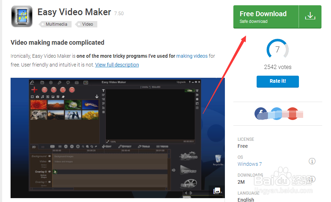Click the 00:00:40 mark on the timeline ruler
This screenshot has width=331, height=202.
pos(126,151)
